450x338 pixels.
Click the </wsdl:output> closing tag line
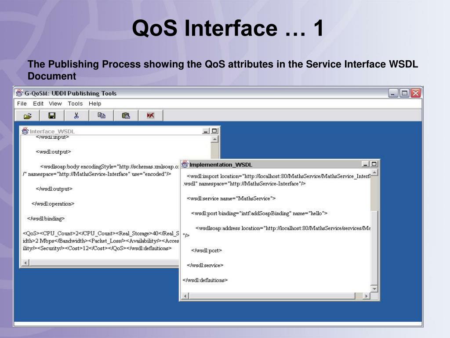tap(54, 189)
